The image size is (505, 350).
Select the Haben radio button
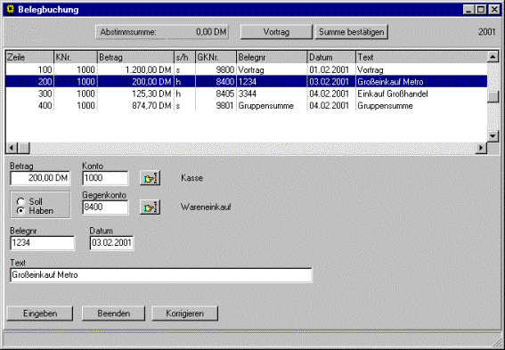coord(21,211)
